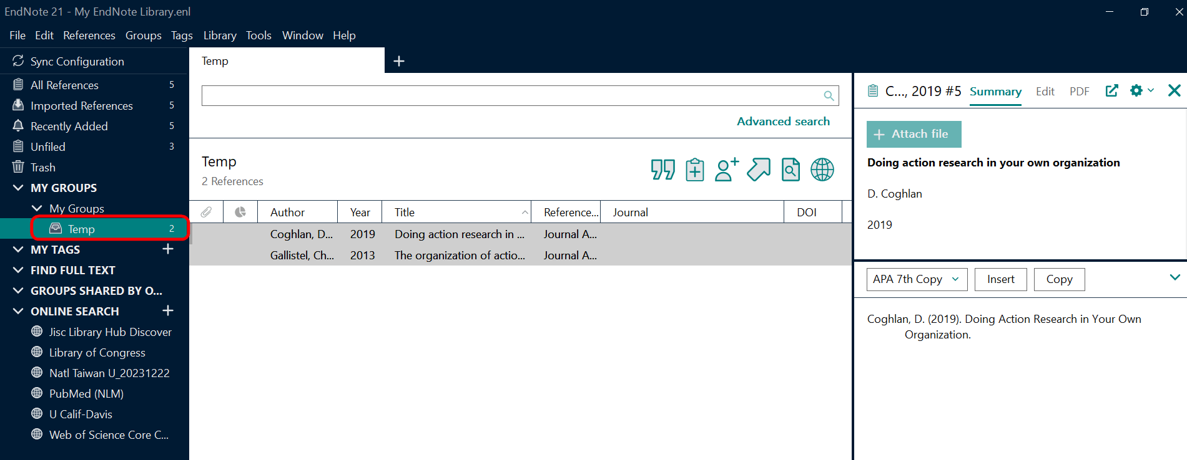1187x460 pixels.
Task: Open the File menu
Action: [x=17, y=36]
